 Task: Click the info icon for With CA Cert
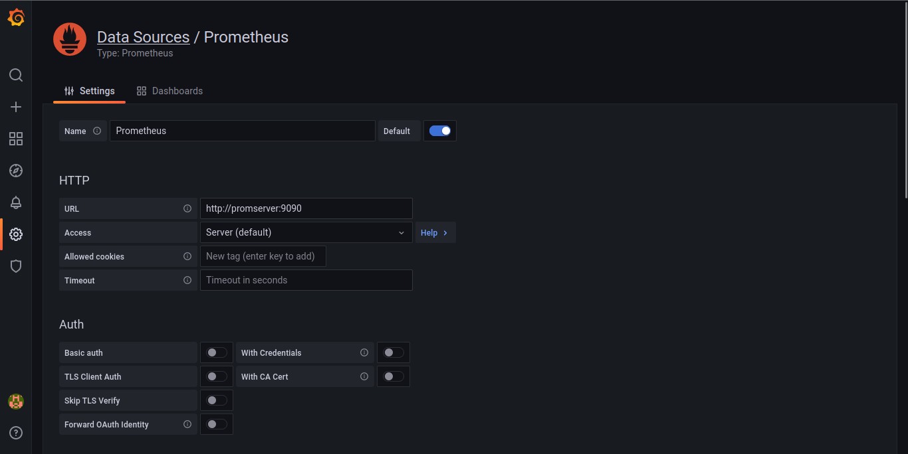(x=364, y=376)
